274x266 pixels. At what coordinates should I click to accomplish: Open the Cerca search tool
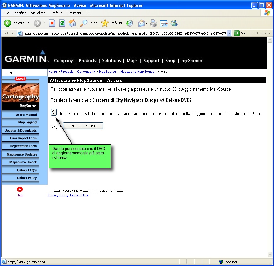click(x=89, y=23)
